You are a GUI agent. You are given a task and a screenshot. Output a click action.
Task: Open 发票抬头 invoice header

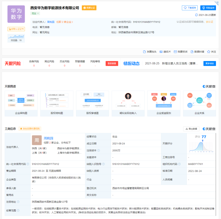(x=150, y=52)
